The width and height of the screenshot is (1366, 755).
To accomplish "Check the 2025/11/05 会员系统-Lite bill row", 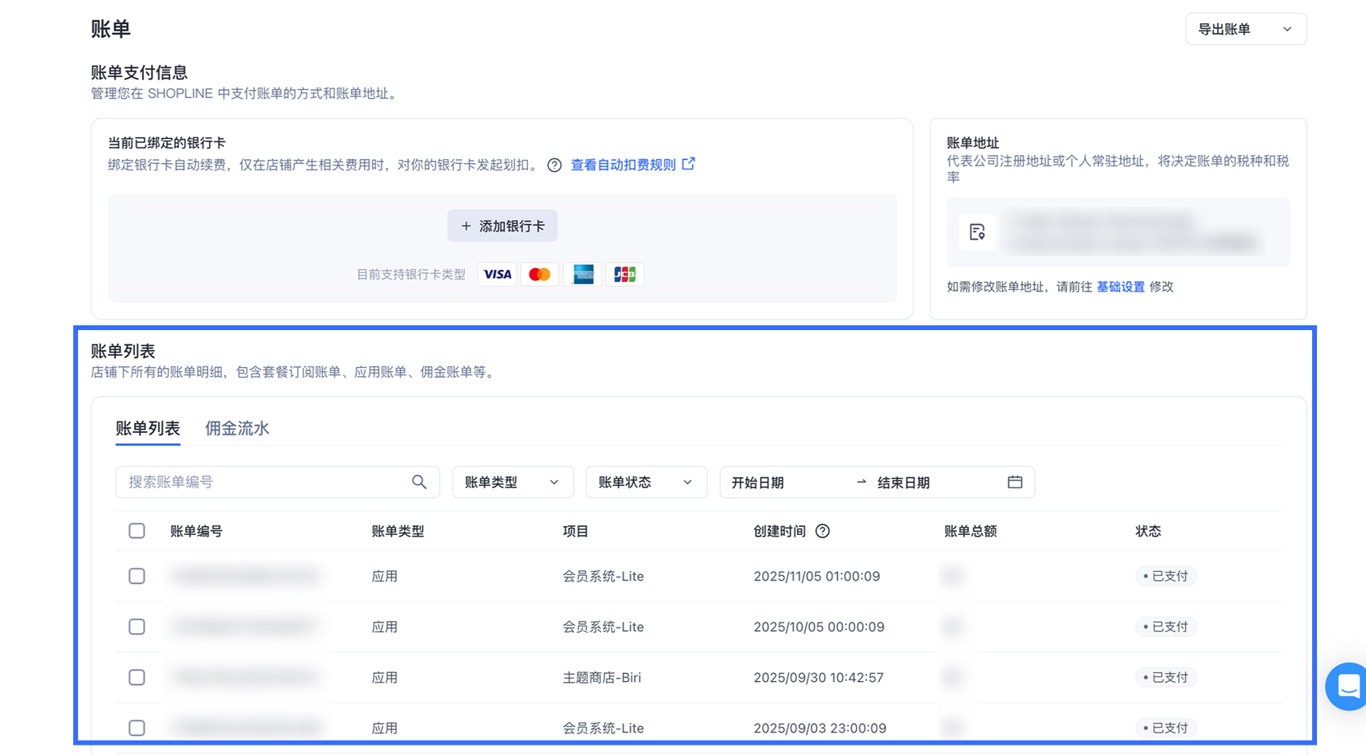I will click(137, 576).
